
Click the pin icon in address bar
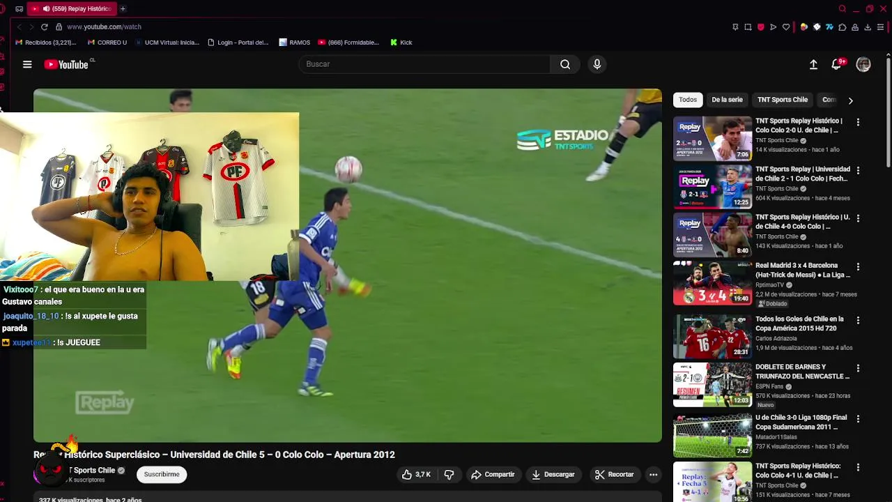735,27
